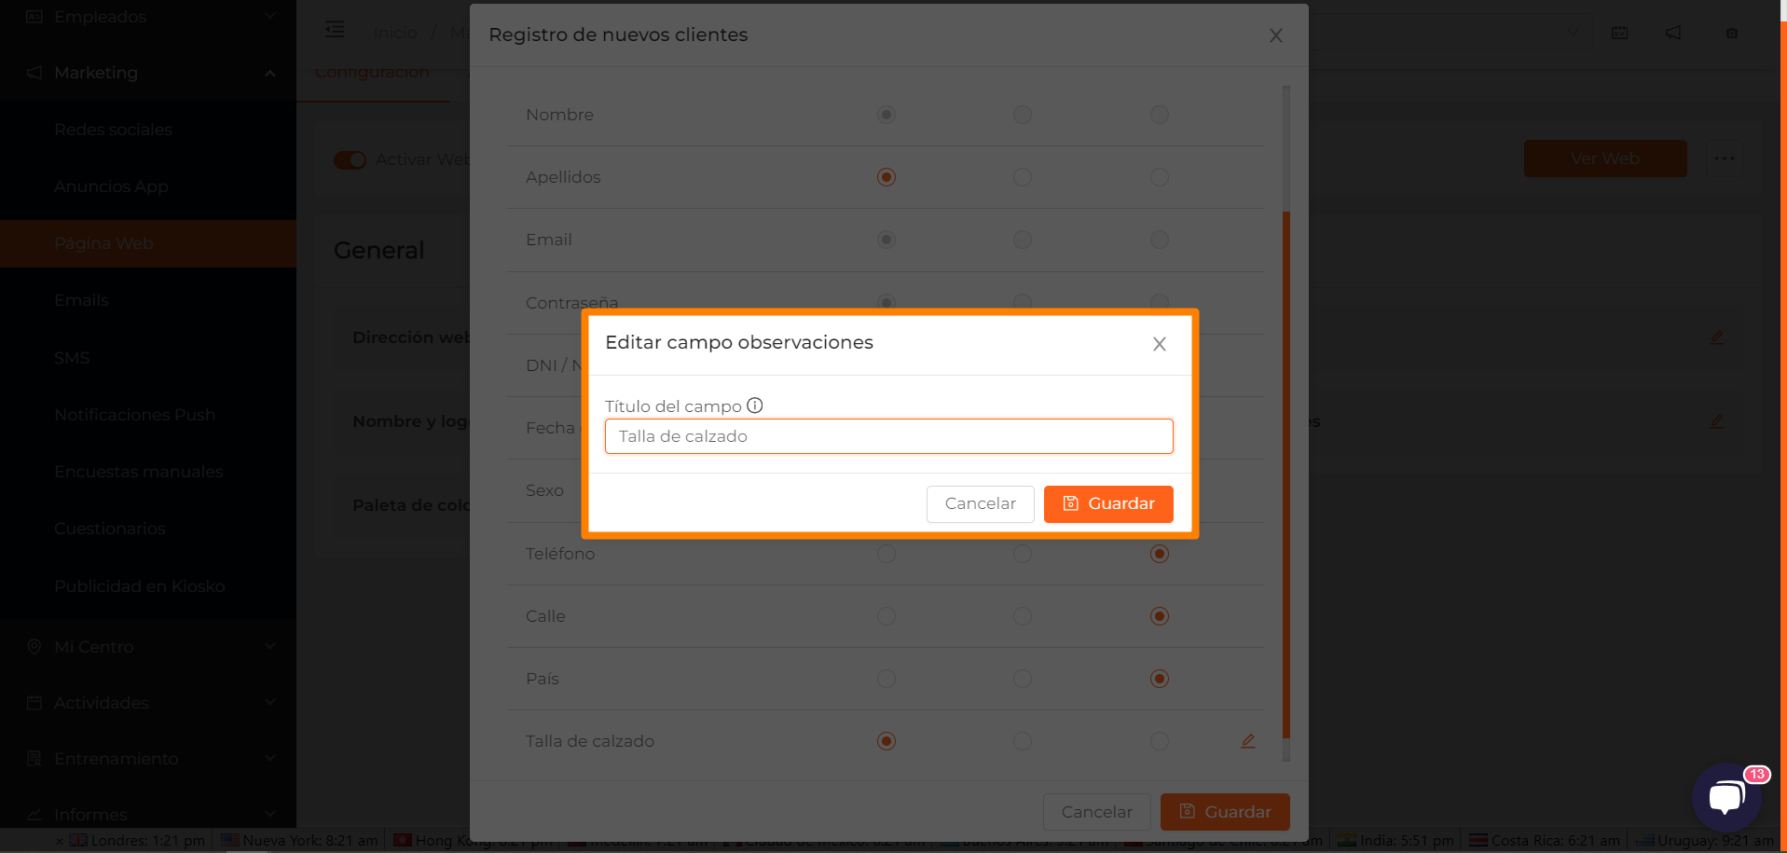The image size is (1787, 853).
Task: Click the info icon beside Título del campo
Action: click(755, 406)
